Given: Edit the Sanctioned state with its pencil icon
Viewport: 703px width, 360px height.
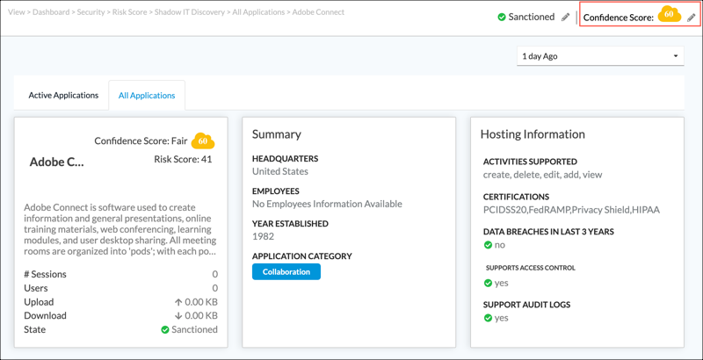Looking at the screenshot, I should point(566,17).
